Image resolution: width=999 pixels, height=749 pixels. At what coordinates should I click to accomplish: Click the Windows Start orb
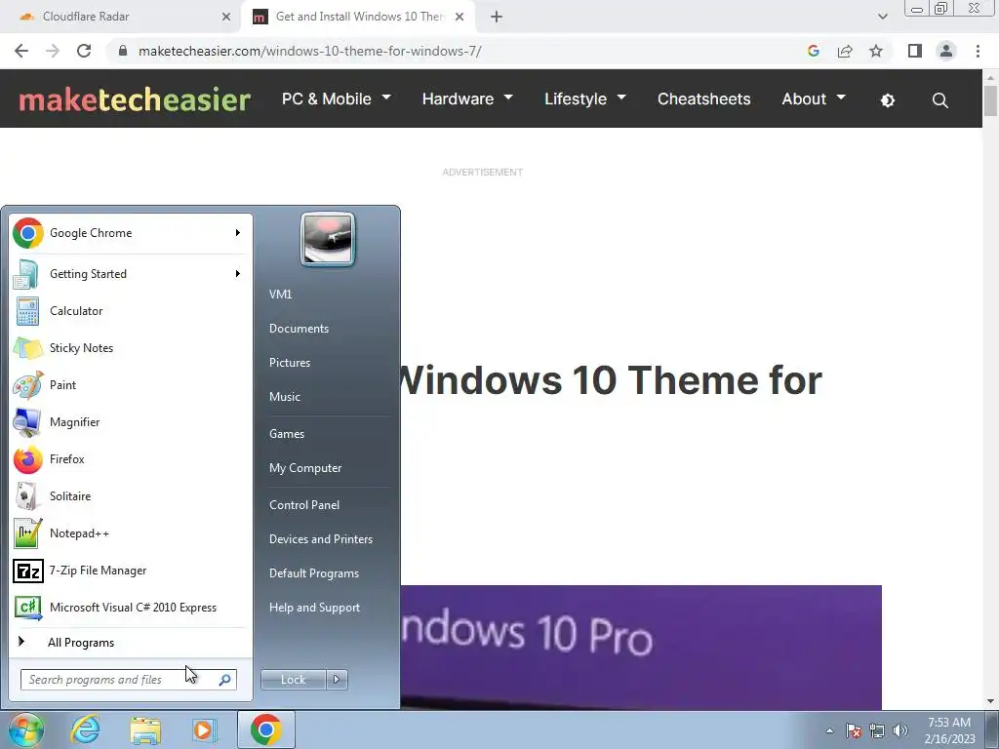point(26,729)
